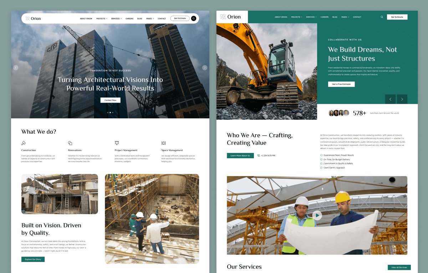Select the middle carousel dot on skyscraper hero
The height and width of the screenshot is (273, 428).
coord(110,112)
